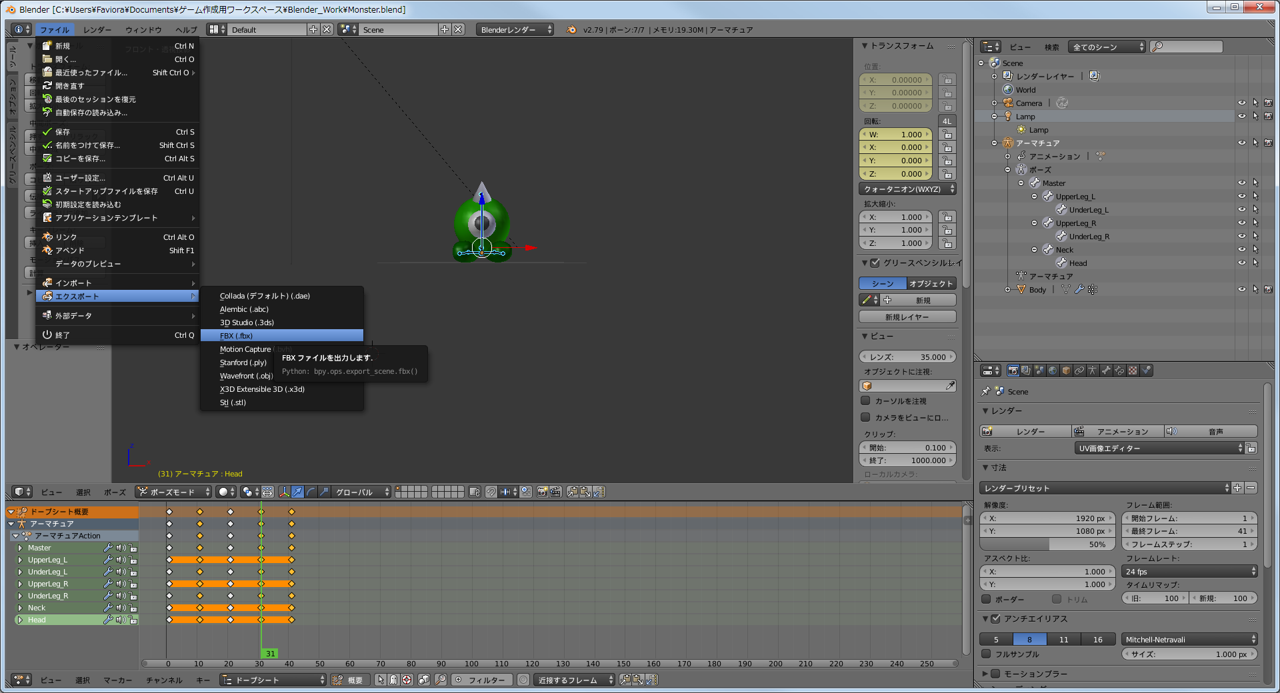
Task: Click the scale manipulator icon
Action: point(324,492)
